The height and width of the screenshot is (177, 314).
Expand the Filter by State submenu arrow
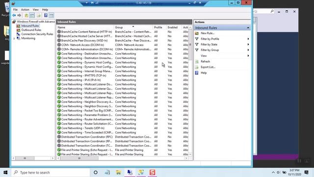248,44
